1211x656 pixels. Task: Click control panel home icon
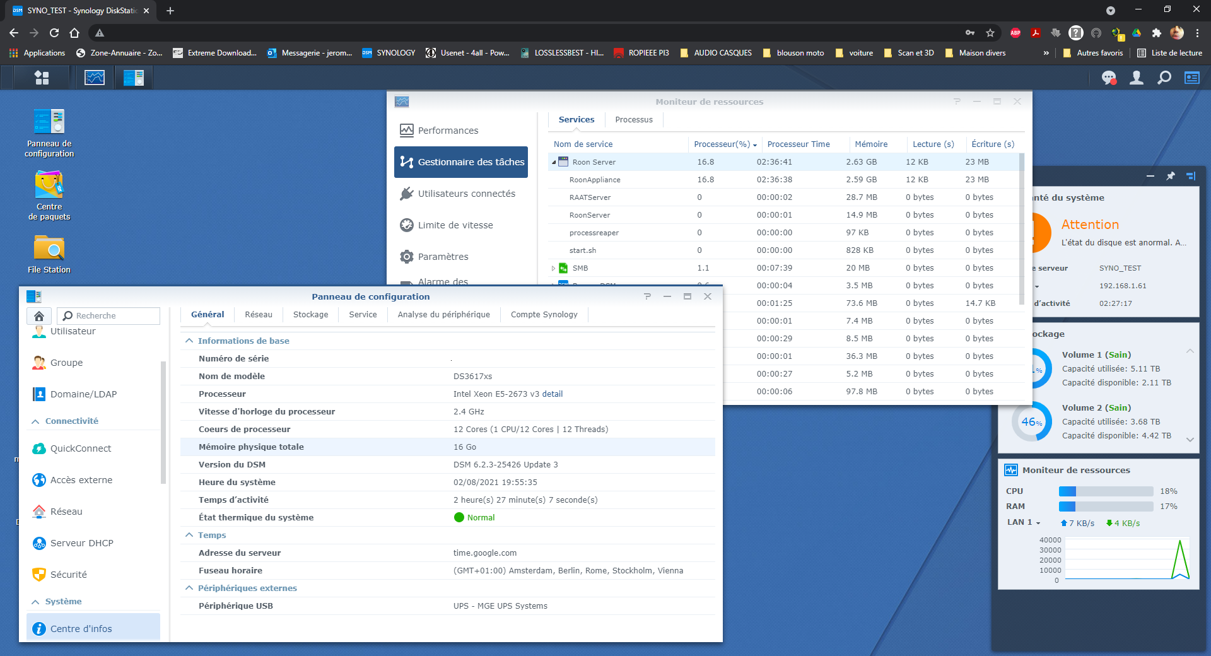pyautogui.click(x=39, y=315)
